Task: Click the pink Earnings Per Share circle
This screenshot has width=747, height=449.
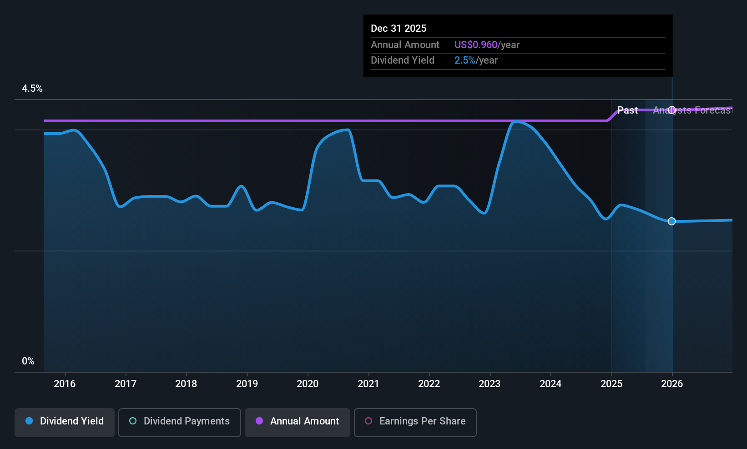Action: point(368,421)
